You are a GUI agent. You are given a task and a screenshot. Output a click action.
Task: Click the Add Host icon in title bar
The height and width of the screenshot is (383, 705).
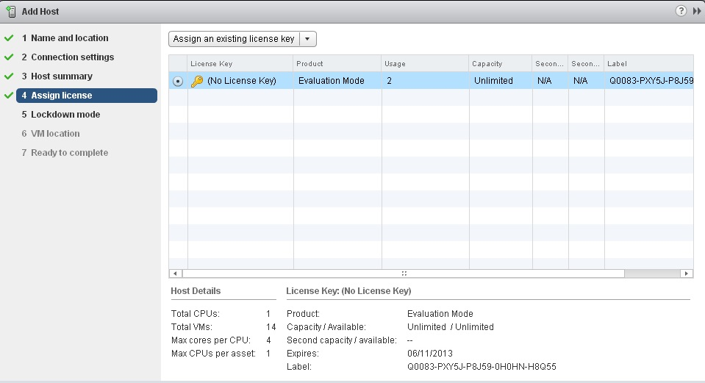(11, 11)
